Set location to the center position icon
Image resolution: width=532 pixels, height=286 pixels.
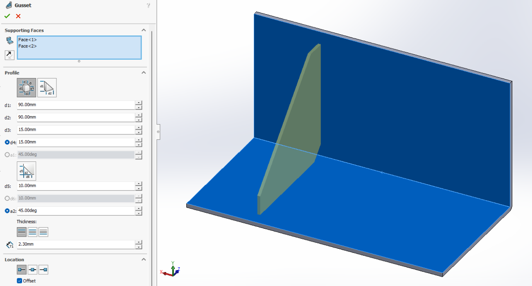pos(33,270)
